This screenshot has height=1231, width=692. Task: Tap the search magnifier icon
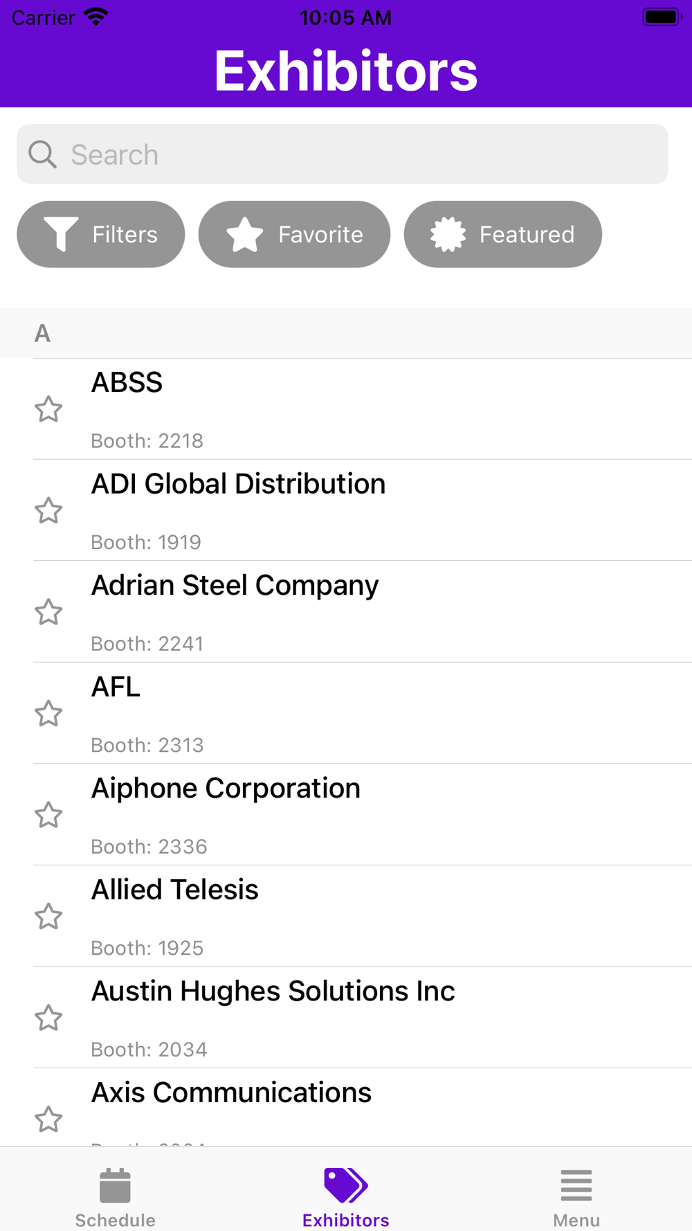(42, 154)
